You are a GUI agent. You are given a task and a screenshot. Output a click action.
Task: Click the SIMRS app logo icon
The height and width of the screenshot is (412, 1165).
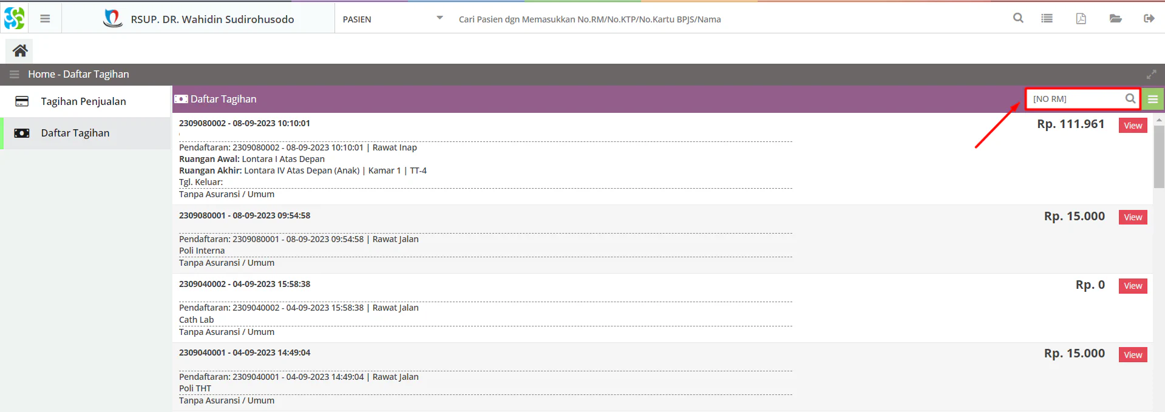coord(15,18)
